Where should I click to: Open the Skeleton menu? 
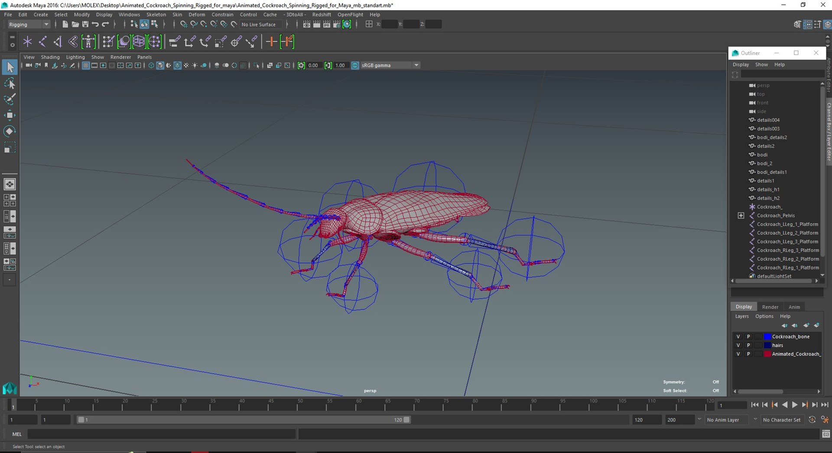[156, 14]
